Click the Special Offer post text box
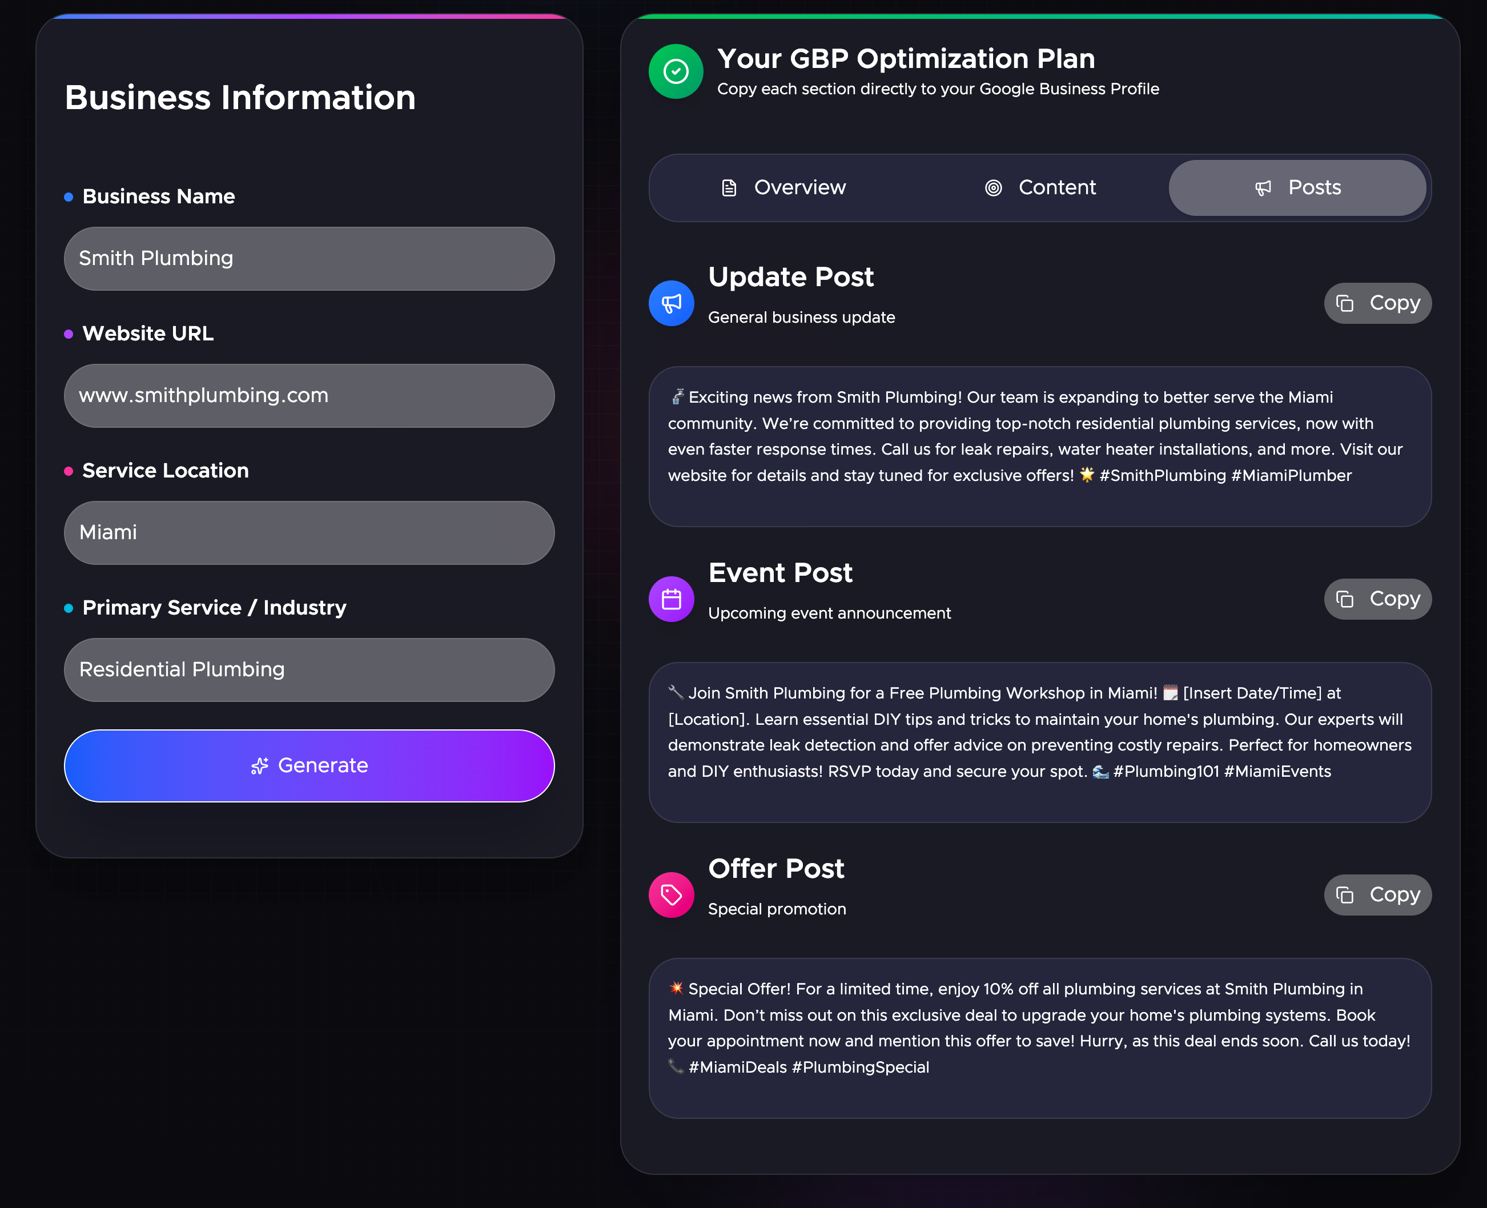The image size is (1487, 1208). pyautogui.click(x=1039, y=1038)
